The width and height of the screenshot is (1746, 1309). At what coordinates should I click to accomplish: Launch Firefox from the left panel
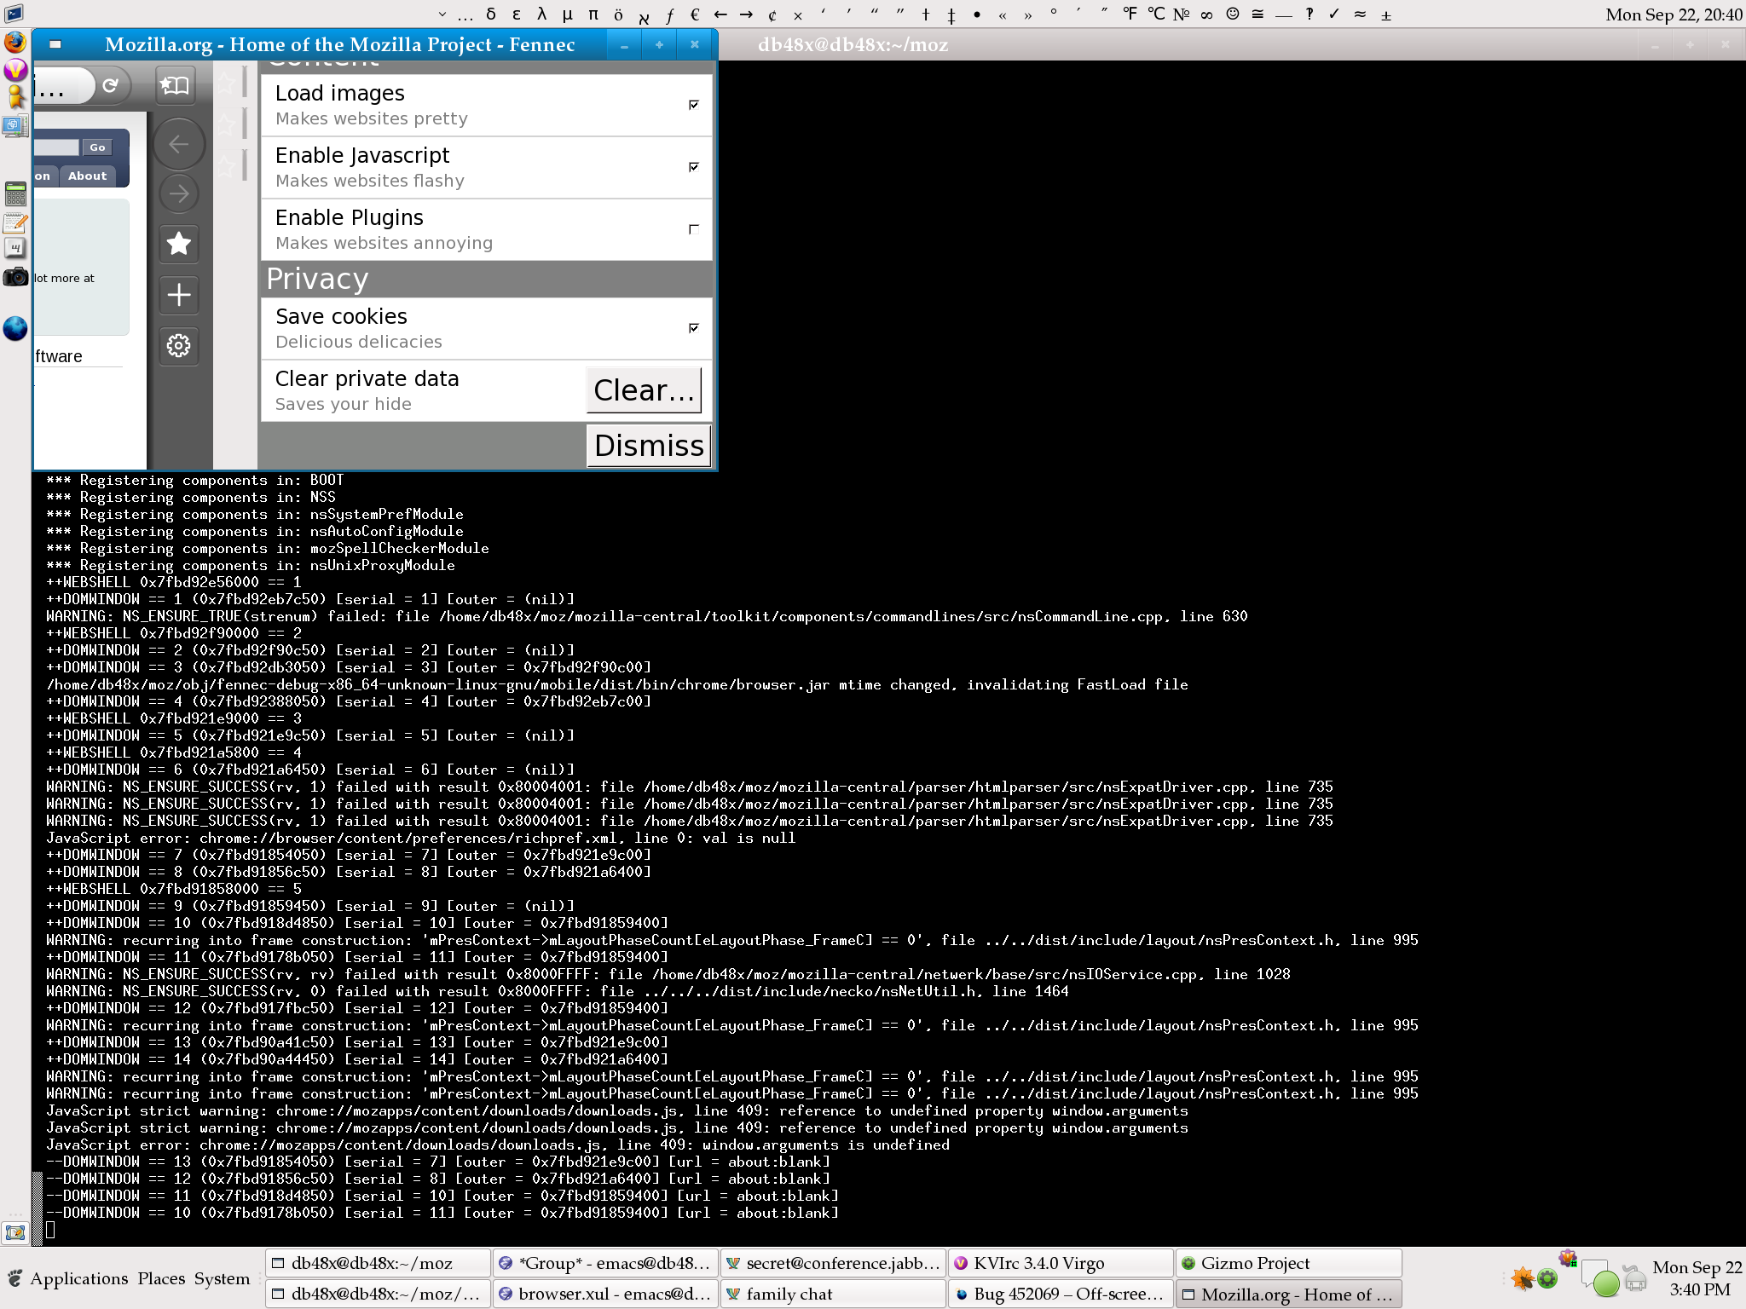pyautogui.click(x=15, y=42)
